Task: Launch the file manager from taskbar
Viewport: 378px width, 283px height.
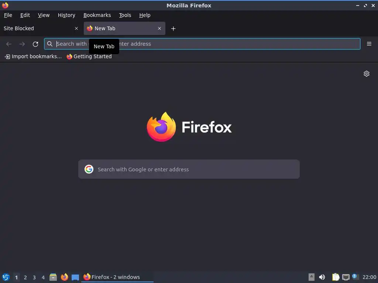Action: tap(53, 277)
